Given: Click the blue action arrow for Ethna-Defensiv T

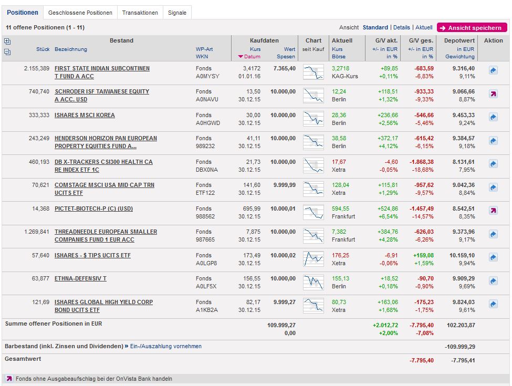Looking at the screenshot, I should click(x=493, y=280).
